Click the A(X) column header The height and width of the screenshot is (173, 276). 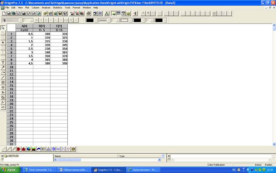24,26
